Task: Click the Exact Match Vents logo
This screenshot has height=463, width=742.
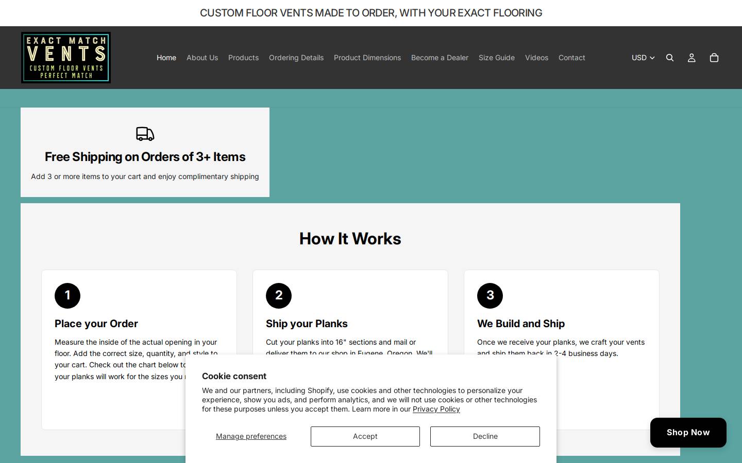Action: click(66, 58)
